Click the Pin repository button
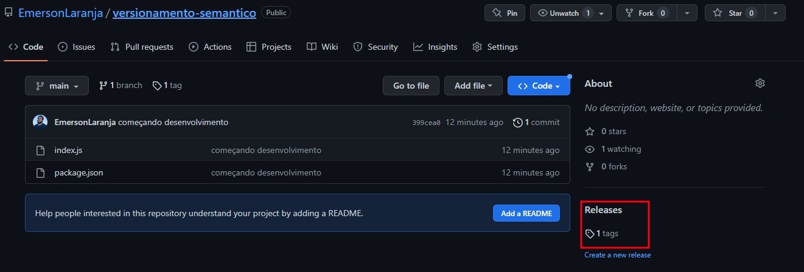This screenshot has height=272, width=804. (505, 13)
